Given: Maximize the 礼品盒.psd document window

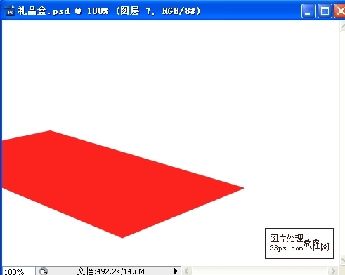Looking at the screenshot, I should pyautogui.click(x=325, y=11).
